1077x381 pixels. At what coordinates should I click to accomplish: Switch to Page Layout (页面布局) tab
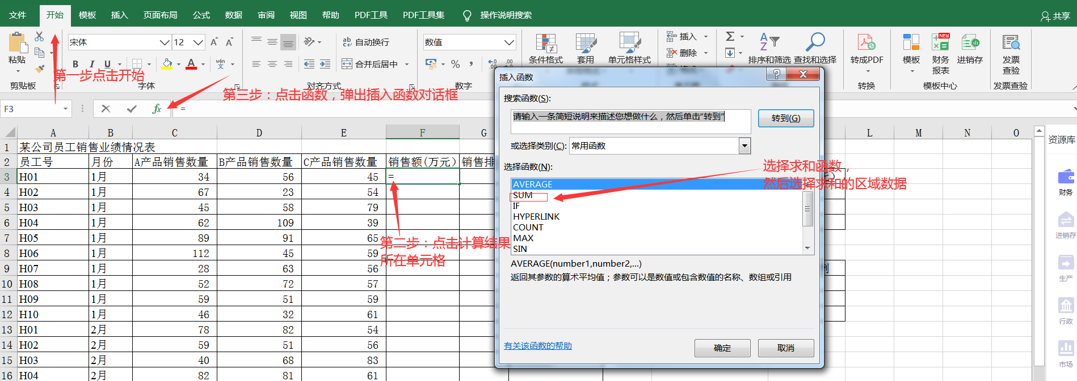click(x=160, y=15)
